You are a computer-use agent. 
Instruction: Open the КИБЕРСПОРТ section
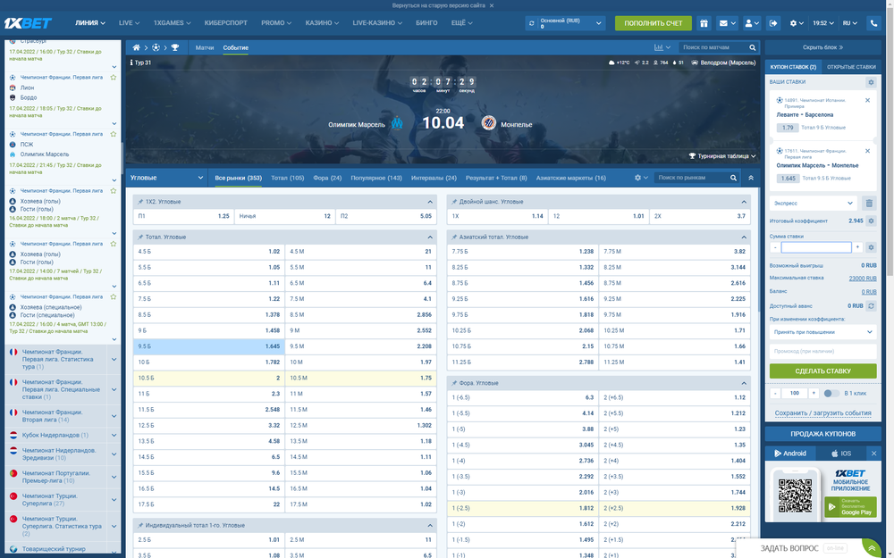tap(226, 23)
